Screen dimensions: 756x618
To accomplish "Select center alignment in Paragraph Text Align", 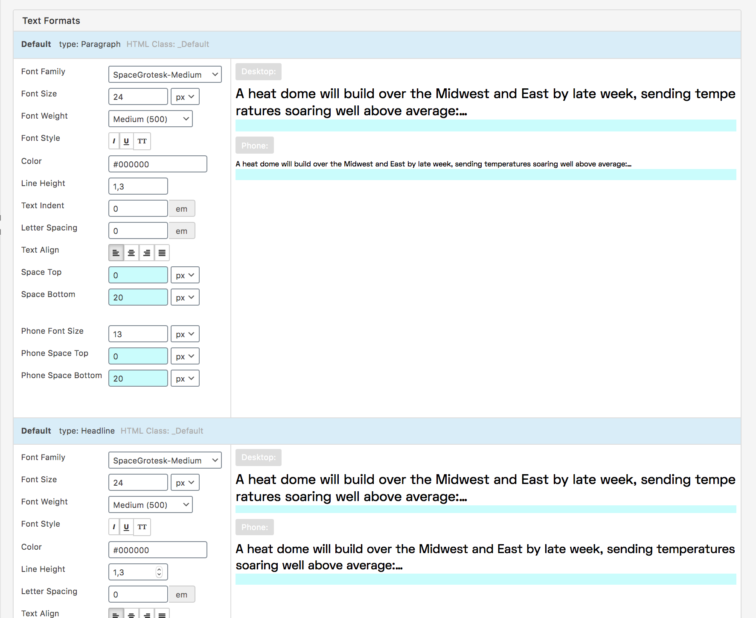I will tap(131, 253).
